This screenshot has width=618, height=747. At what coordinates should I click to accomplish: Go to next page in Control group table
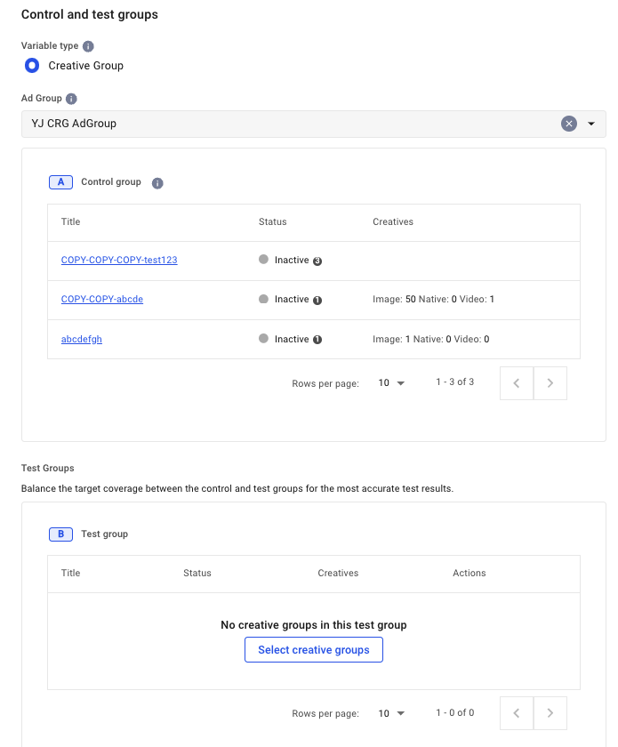[x=550, y=383]
